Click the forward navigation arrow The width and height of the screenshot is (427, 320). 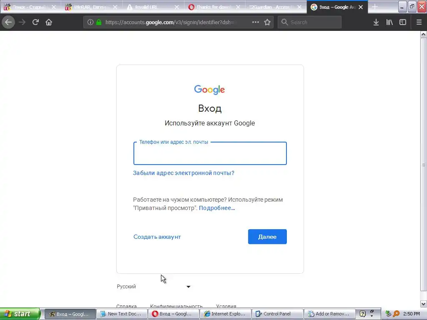coord(22,22)
